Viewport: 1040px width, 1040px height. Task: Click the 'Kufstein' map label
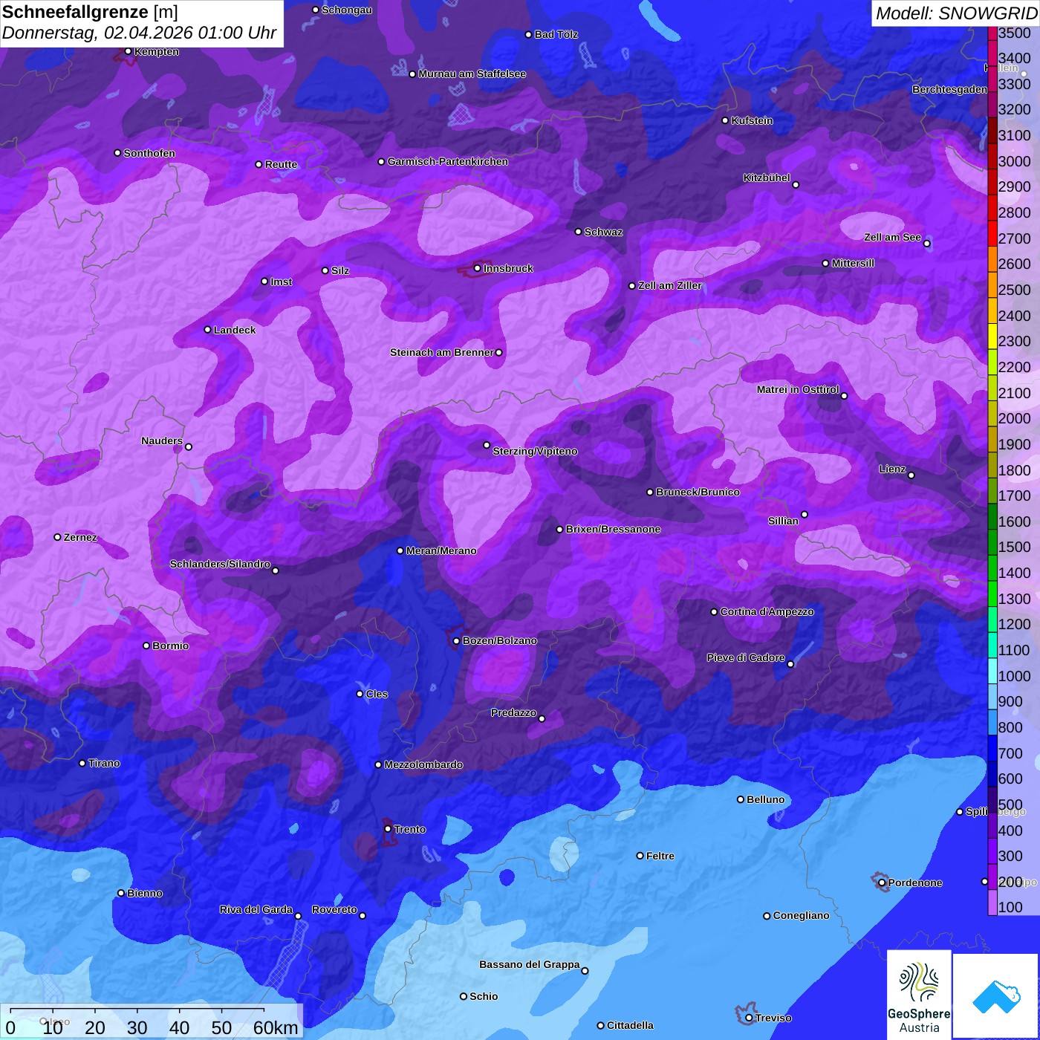pyautogui.click(x=752, y=120)
